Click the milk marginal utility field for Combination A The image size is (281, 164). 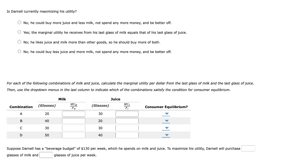pos(74,114)
